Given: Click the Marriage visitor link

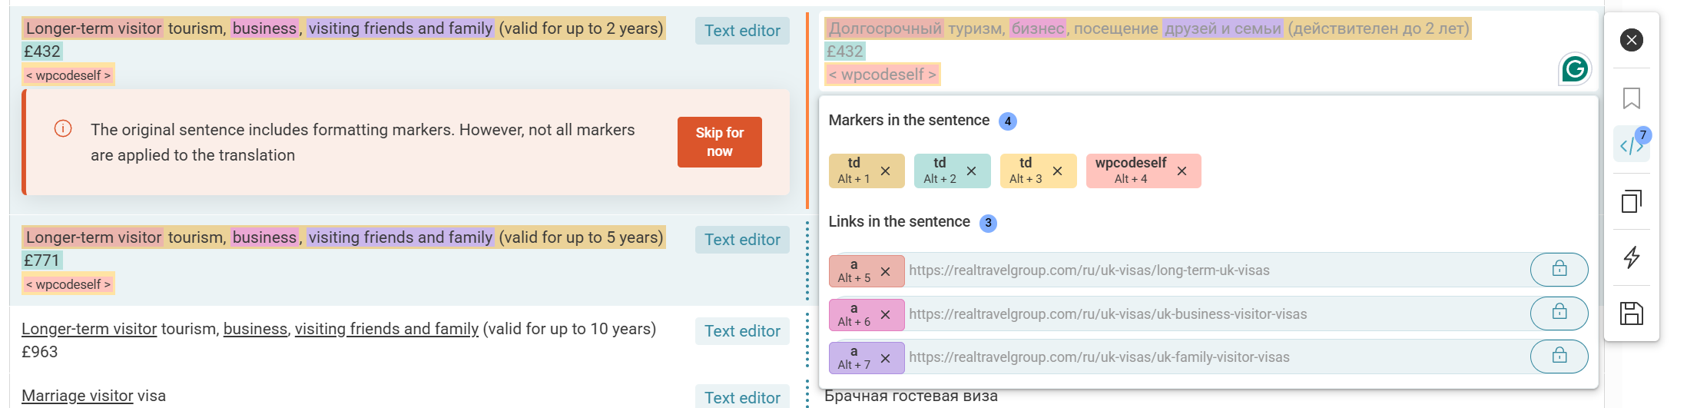Looking at the screenshot, I should (x=78, y=396).
